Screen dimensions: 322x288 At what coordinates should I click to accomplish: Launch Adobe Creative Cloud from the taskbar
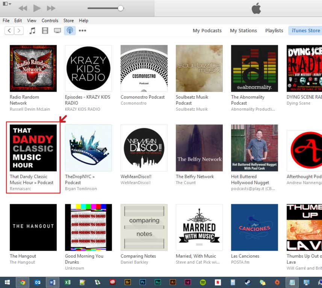click(113, 282)
